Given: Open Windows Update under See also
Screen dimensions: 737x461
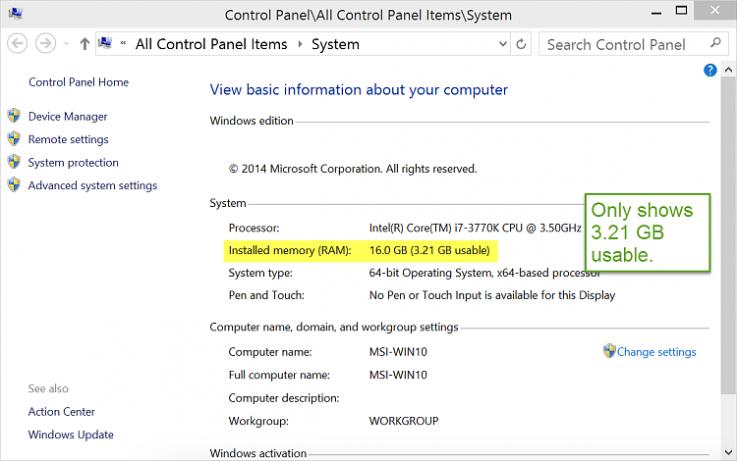Looking at the screenshot, I should 71,435.
